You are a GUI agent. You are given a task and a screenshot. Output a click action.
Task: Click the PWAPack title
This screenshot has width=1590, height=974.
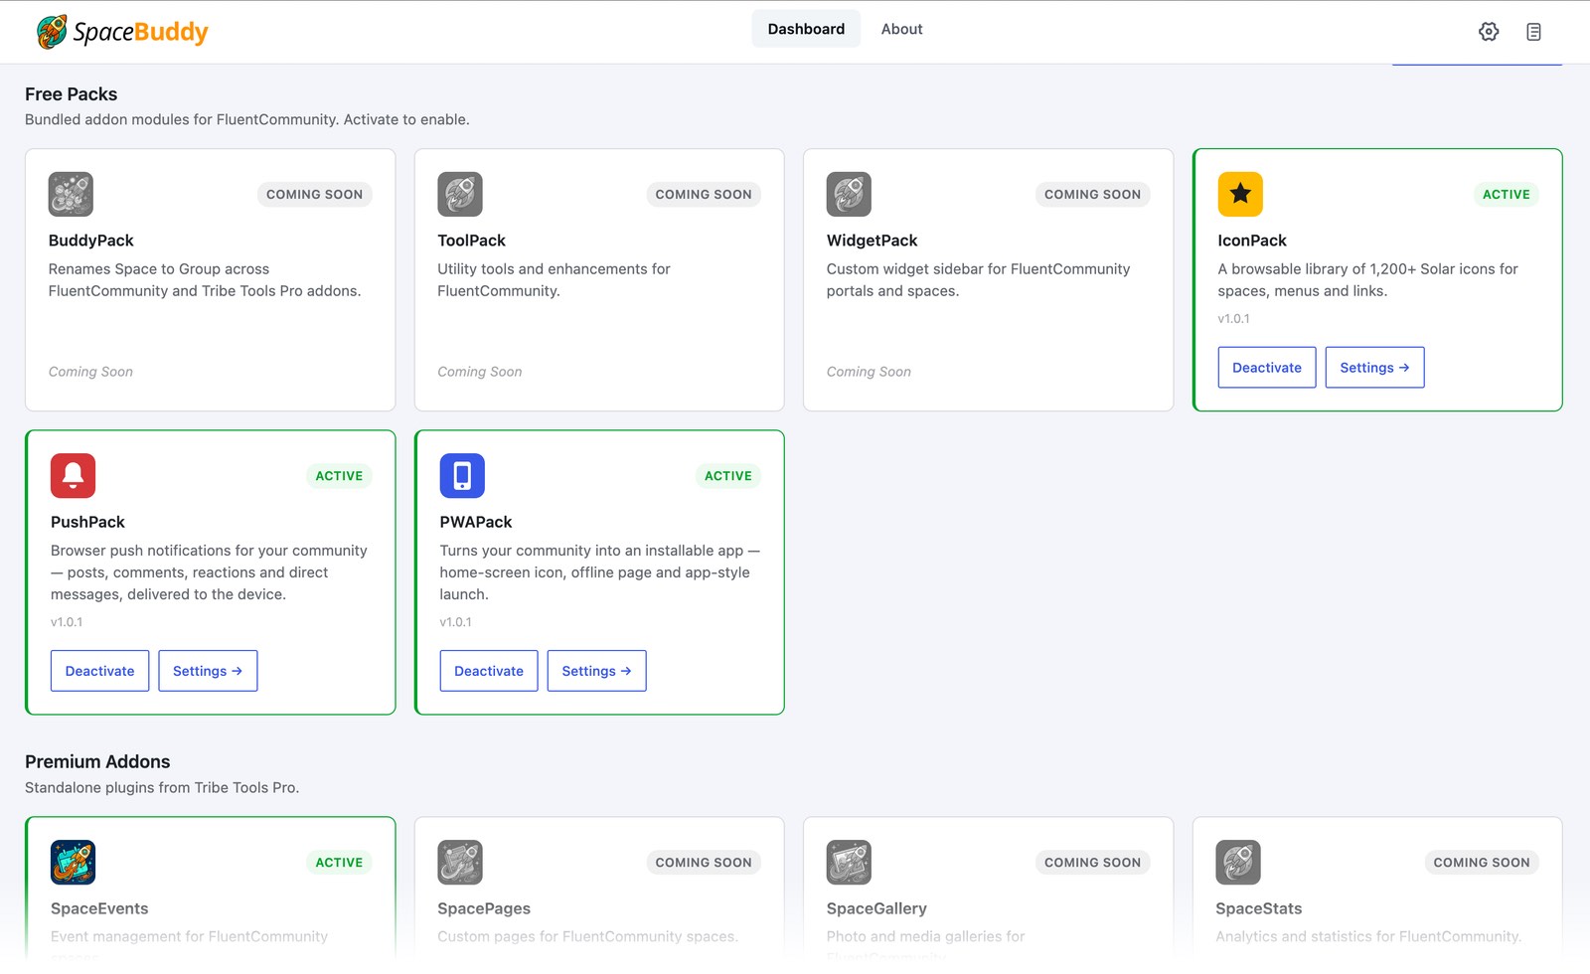point(476,522)
